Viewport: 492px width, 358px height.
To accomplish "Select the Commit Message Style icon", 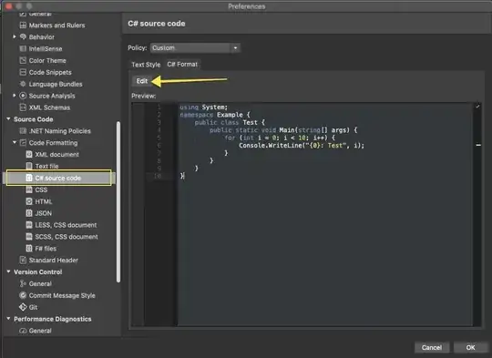I will [23, 295].
